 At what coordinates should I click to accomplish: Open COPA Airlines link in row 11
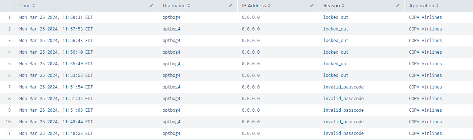426,133
